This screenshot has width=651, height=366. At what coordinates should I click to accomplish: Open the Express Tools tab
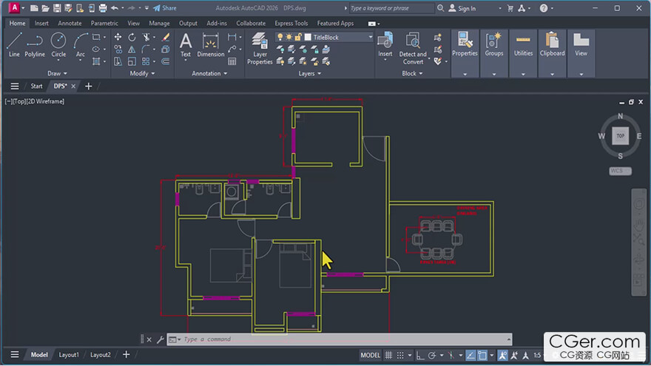[291, 23]
